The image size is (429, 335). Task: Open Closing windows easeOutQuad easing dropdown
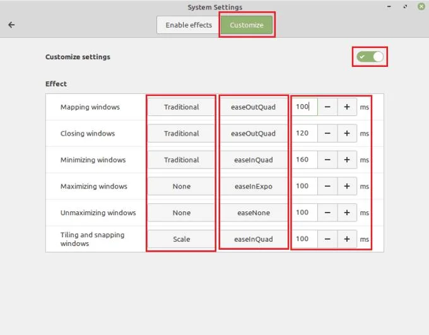254,133
